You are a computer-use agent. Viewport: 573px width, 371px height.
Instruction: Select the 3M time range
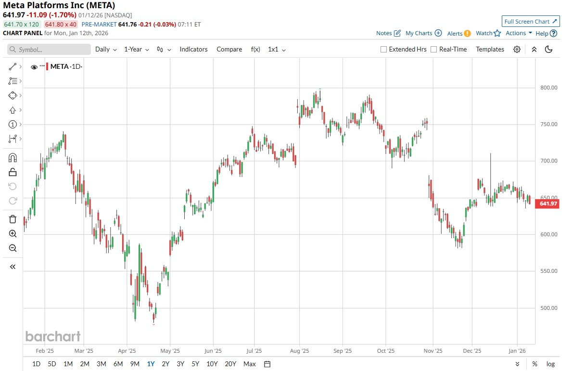pos(101,364)
